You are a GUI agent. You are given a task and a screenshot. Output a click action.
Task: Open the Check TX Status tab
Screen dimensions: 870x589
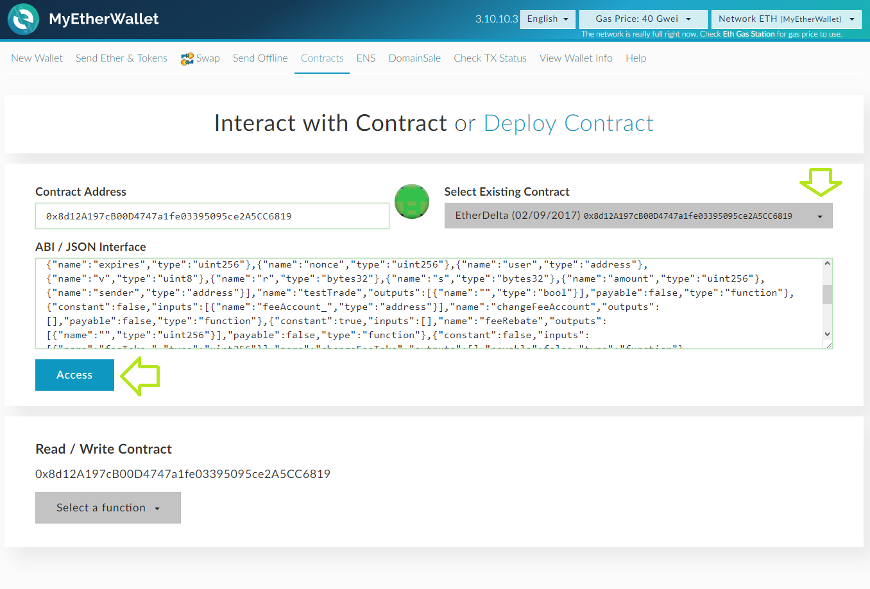point(490,58)
